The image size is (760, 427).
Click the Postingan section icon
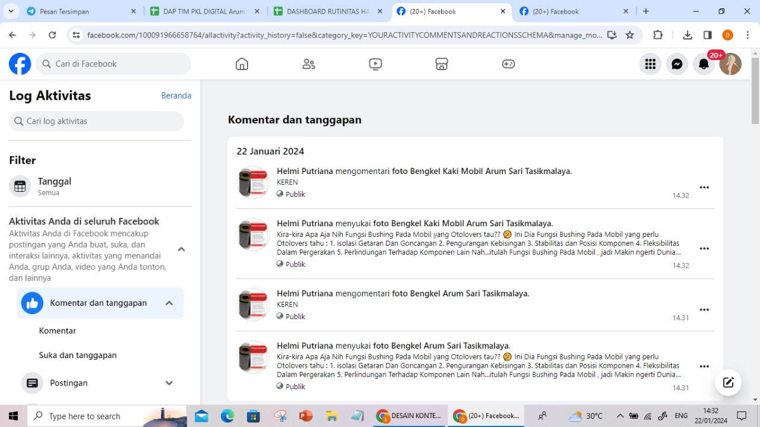(32, 383)
